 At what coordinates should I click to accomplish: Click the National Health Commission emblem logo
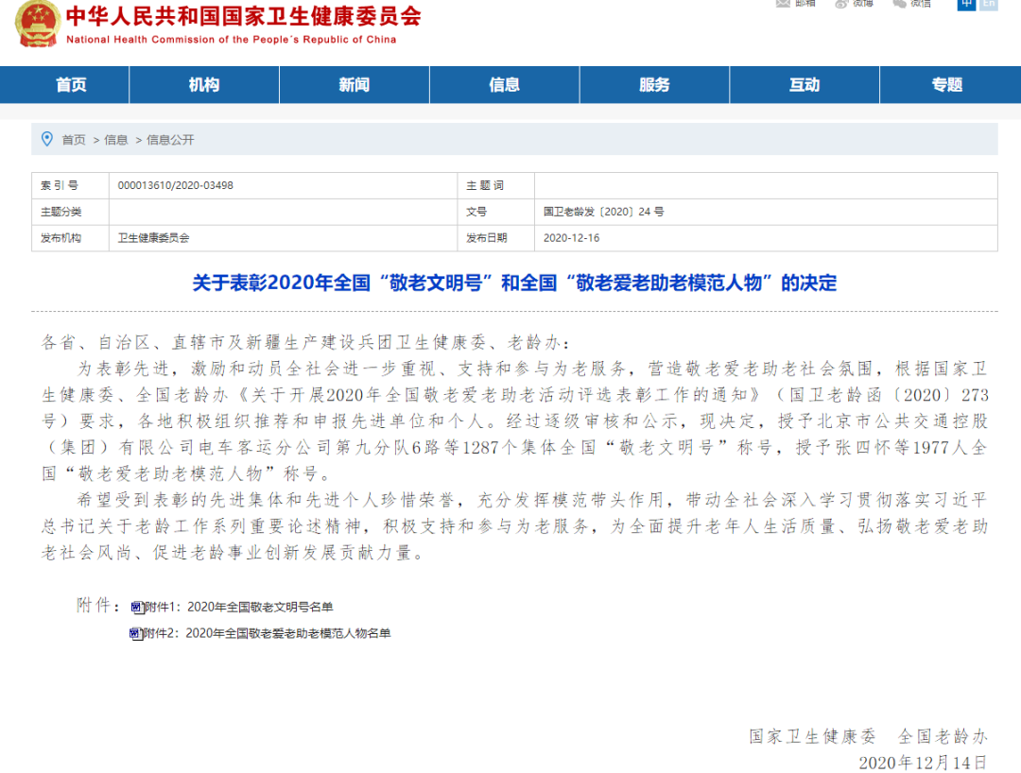pos(37,24)
